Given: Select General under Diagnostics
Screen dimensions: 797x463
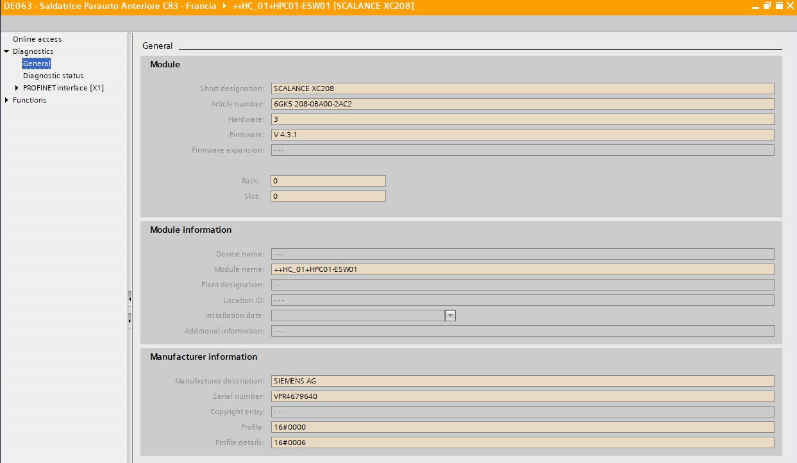Looking at the screenshot, I should [x=36, y=63].
